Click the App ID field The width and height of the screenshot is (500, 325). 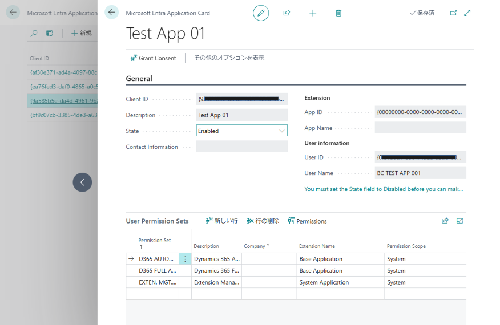tap(420, 112)
